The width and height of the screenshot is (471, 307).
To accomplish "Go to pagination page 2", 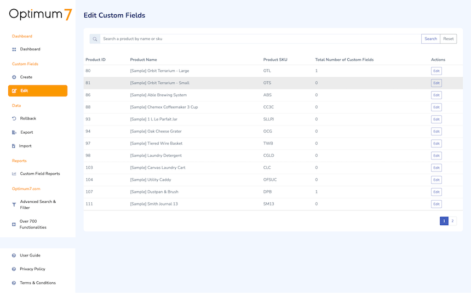I will point(452,221).
